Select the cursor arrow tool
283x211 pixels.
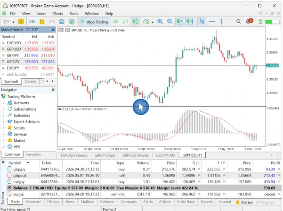(x=202, y=22)
